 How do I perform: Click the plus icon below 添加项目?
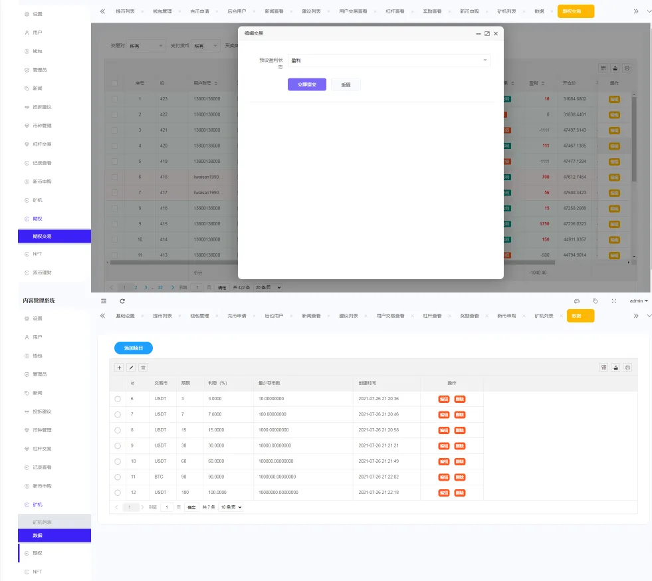pyautogui.click(x=119, y=367)
